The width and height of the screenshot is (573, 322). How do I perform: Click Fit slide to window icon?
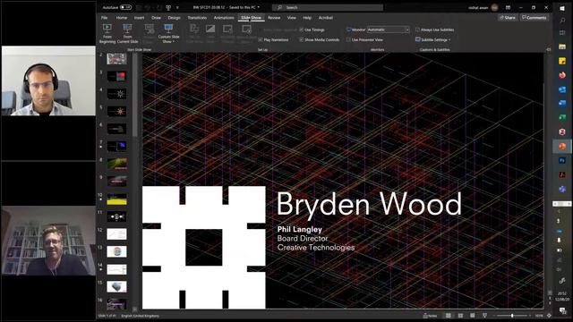tap(549, 316)
